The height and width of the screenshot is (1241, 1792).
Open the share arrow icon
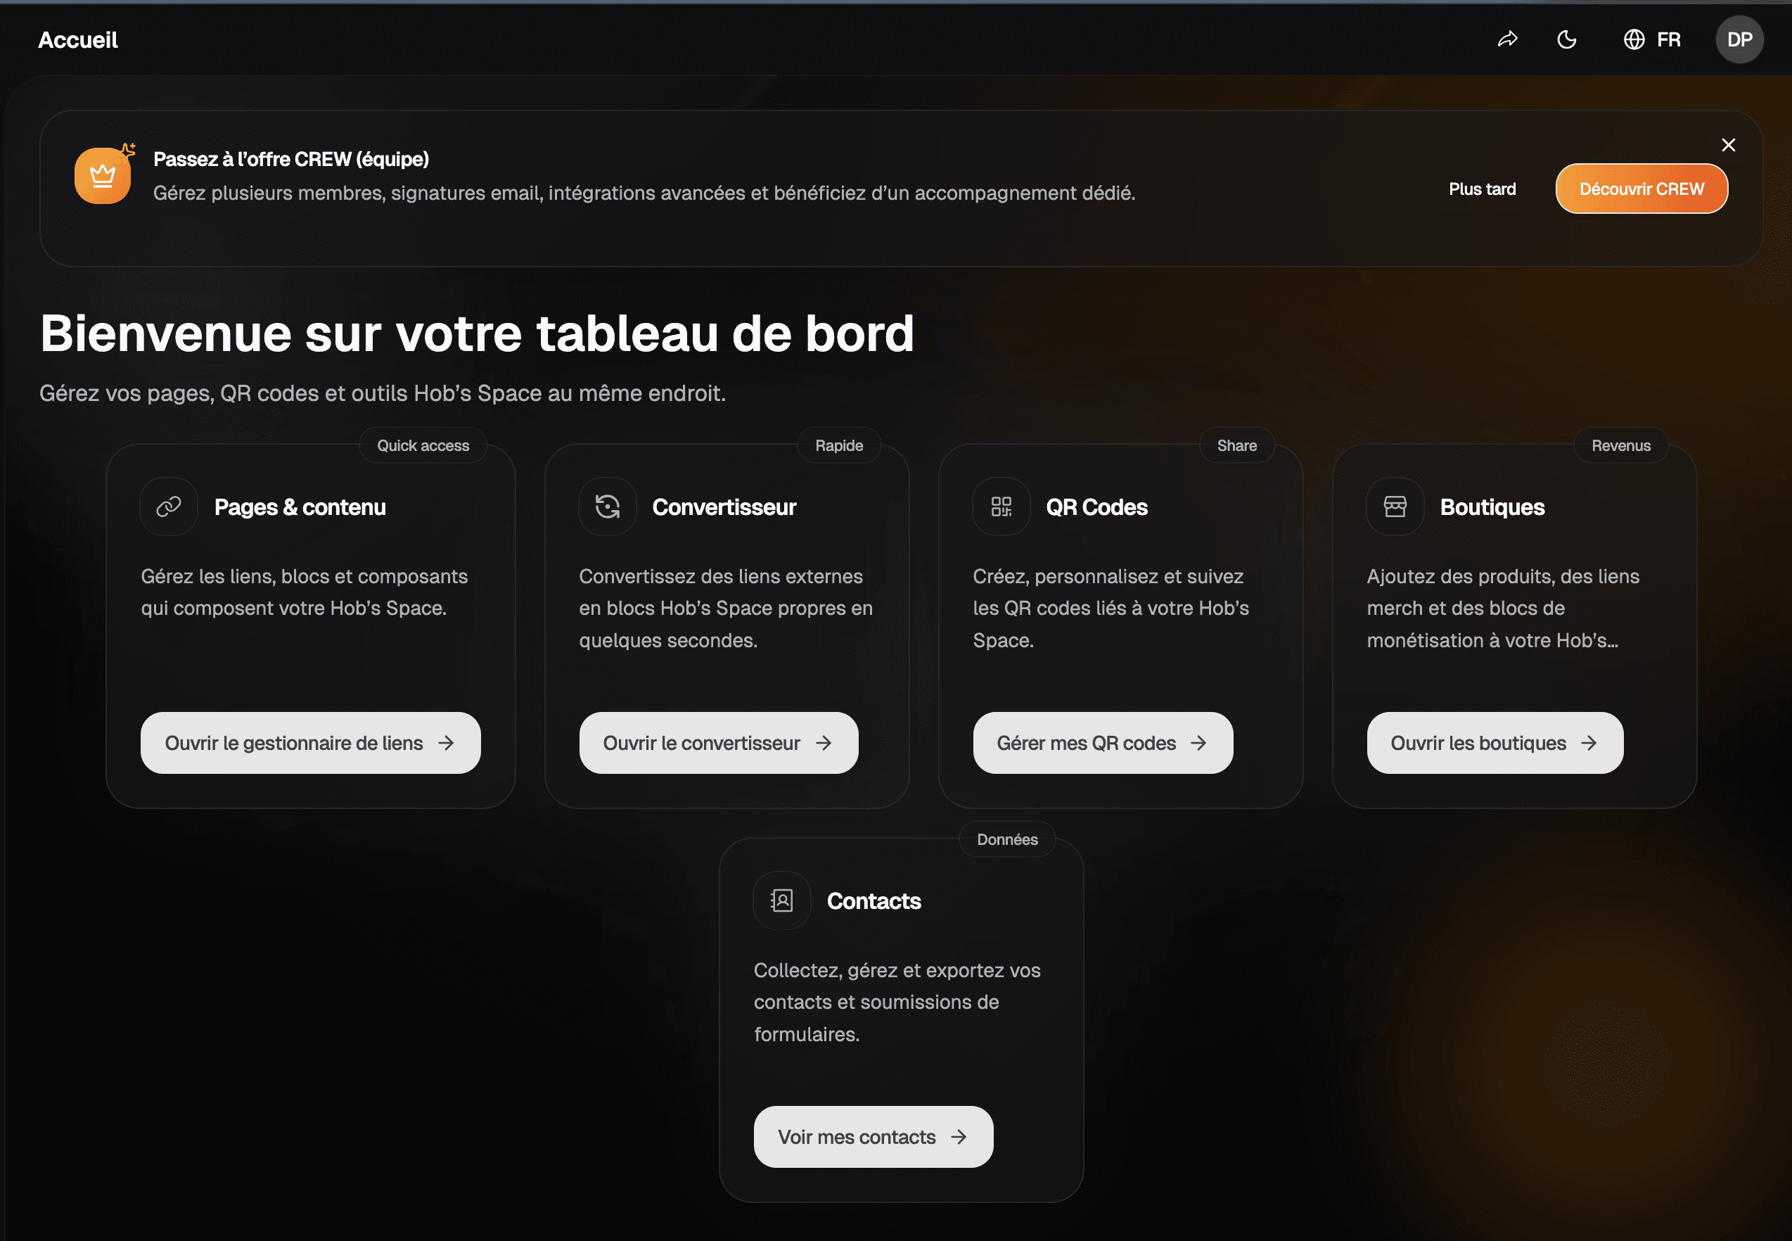[1506, 39]
